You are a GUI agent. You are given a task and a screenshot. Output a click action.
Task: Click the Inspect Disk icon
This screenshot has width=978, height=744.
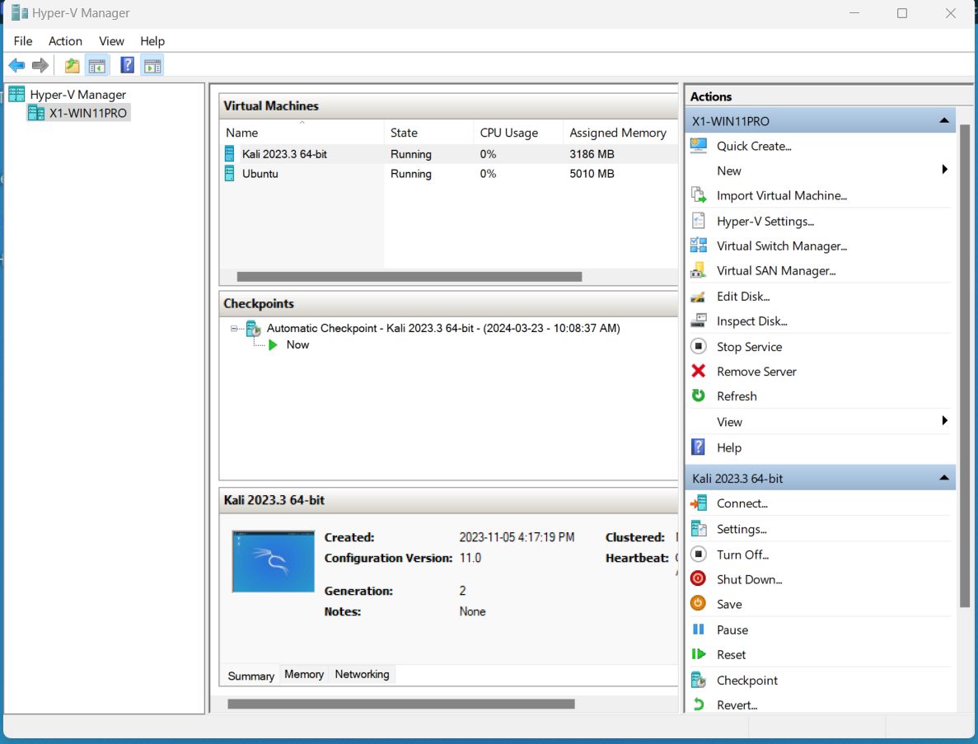(699, 321)
